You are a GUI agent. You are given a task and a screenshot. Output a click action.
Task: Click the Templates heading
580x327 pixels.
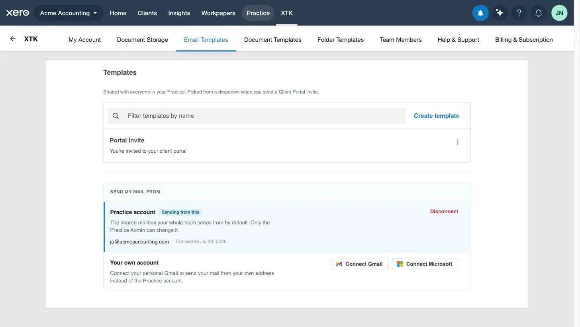(x=120, y=72)
